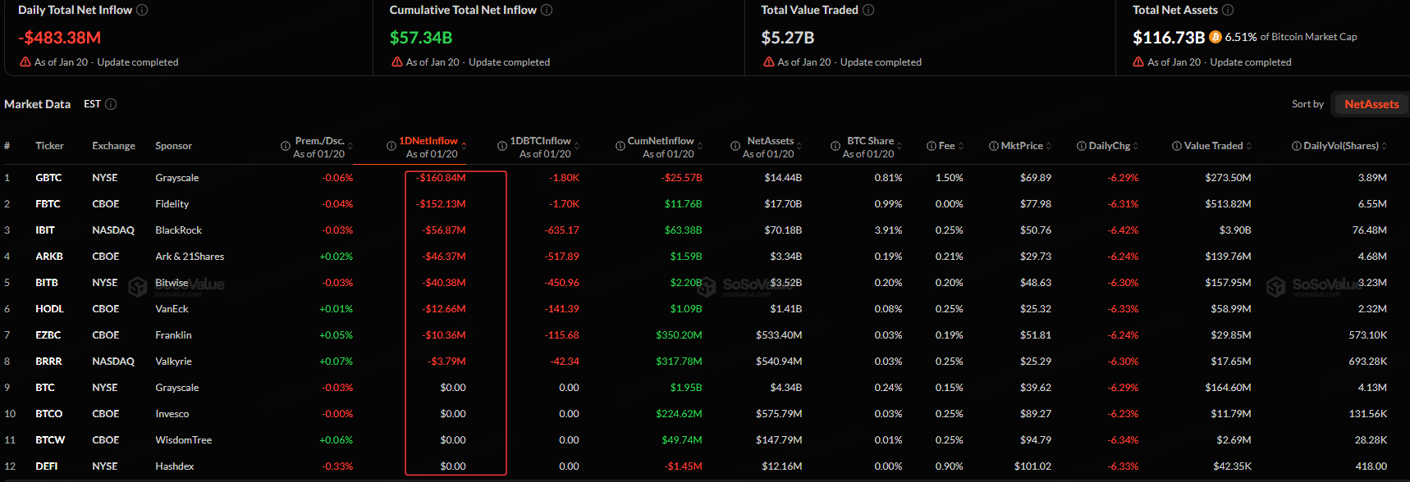Image resolution: width=1410 pixels, height=482 pixels.
Task: Click the orange Bitcoin icon near 6.51%
Action: [x=1215, y=37]
